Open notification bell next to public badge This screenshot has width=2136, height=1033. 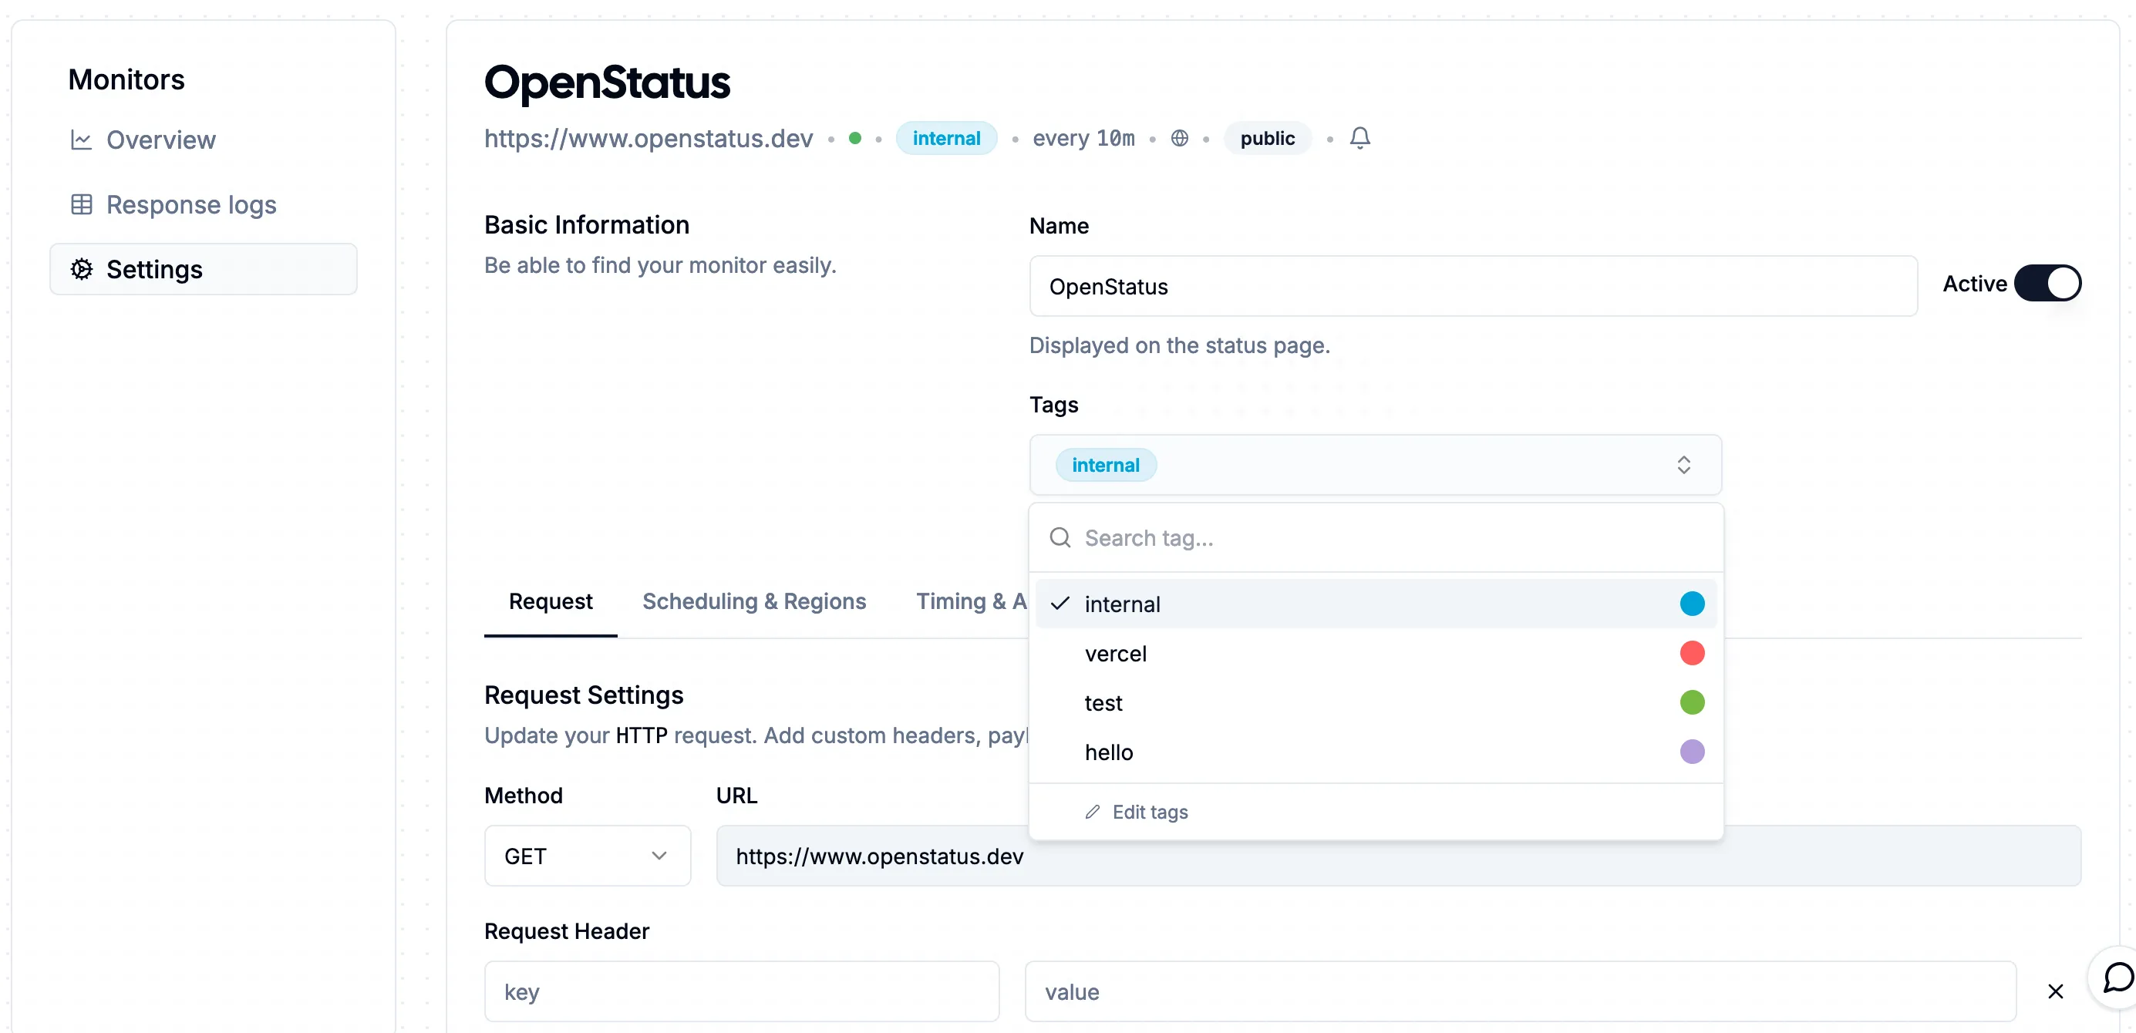coord(1360,138)
